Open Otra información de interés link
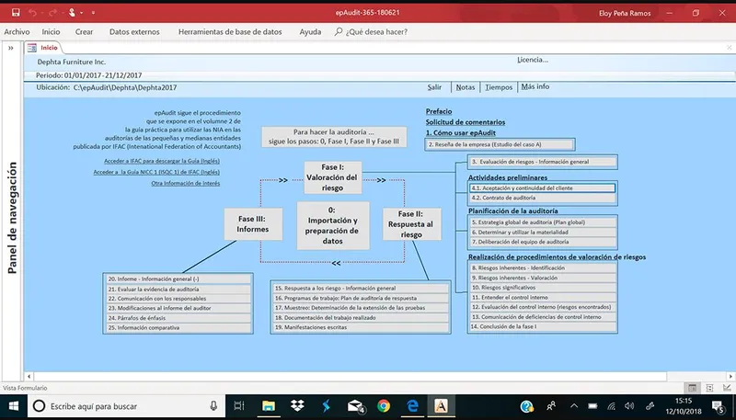 (186, 183)
